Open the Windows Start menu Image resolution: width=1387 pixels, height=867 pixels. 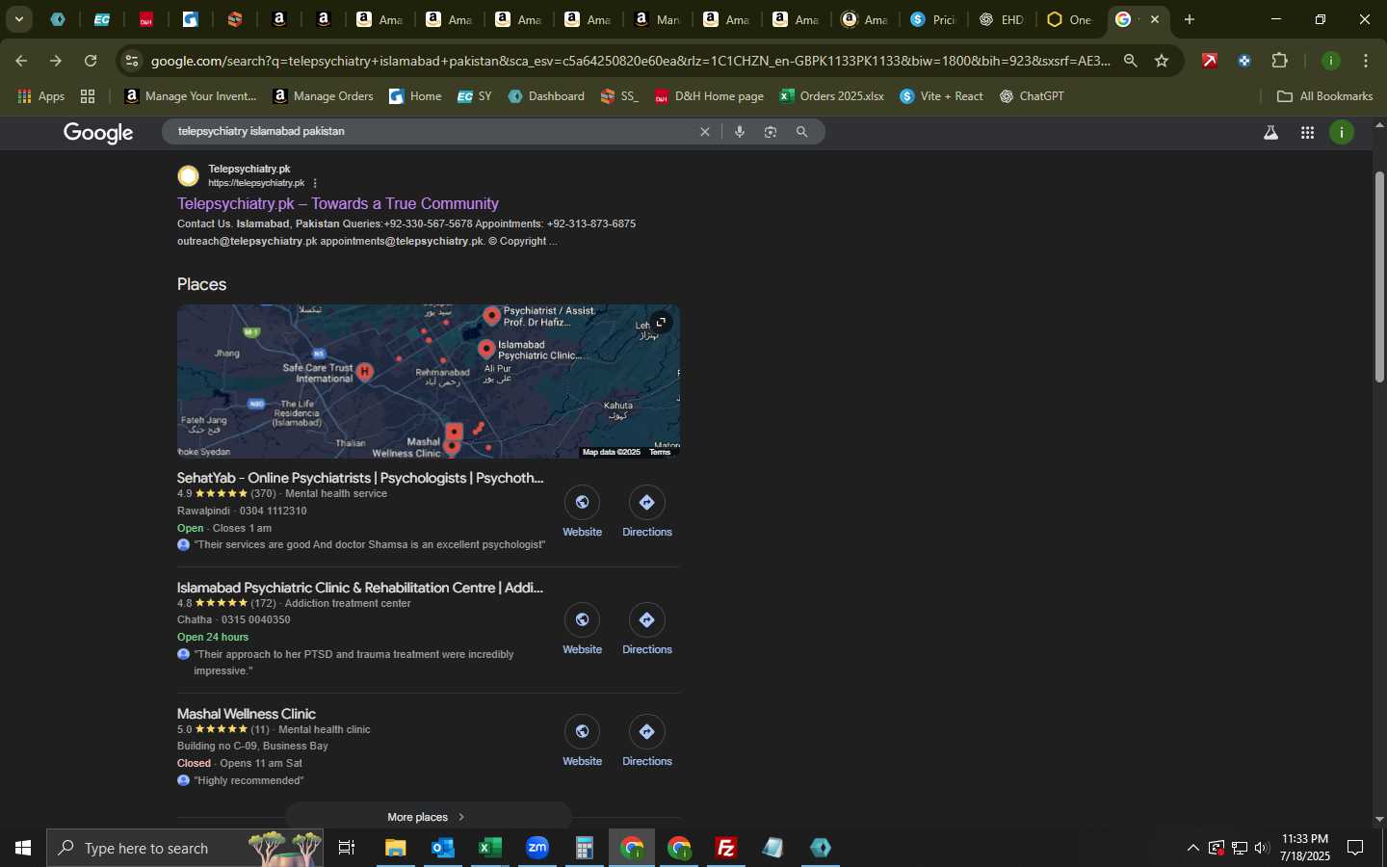pos(23,848)
